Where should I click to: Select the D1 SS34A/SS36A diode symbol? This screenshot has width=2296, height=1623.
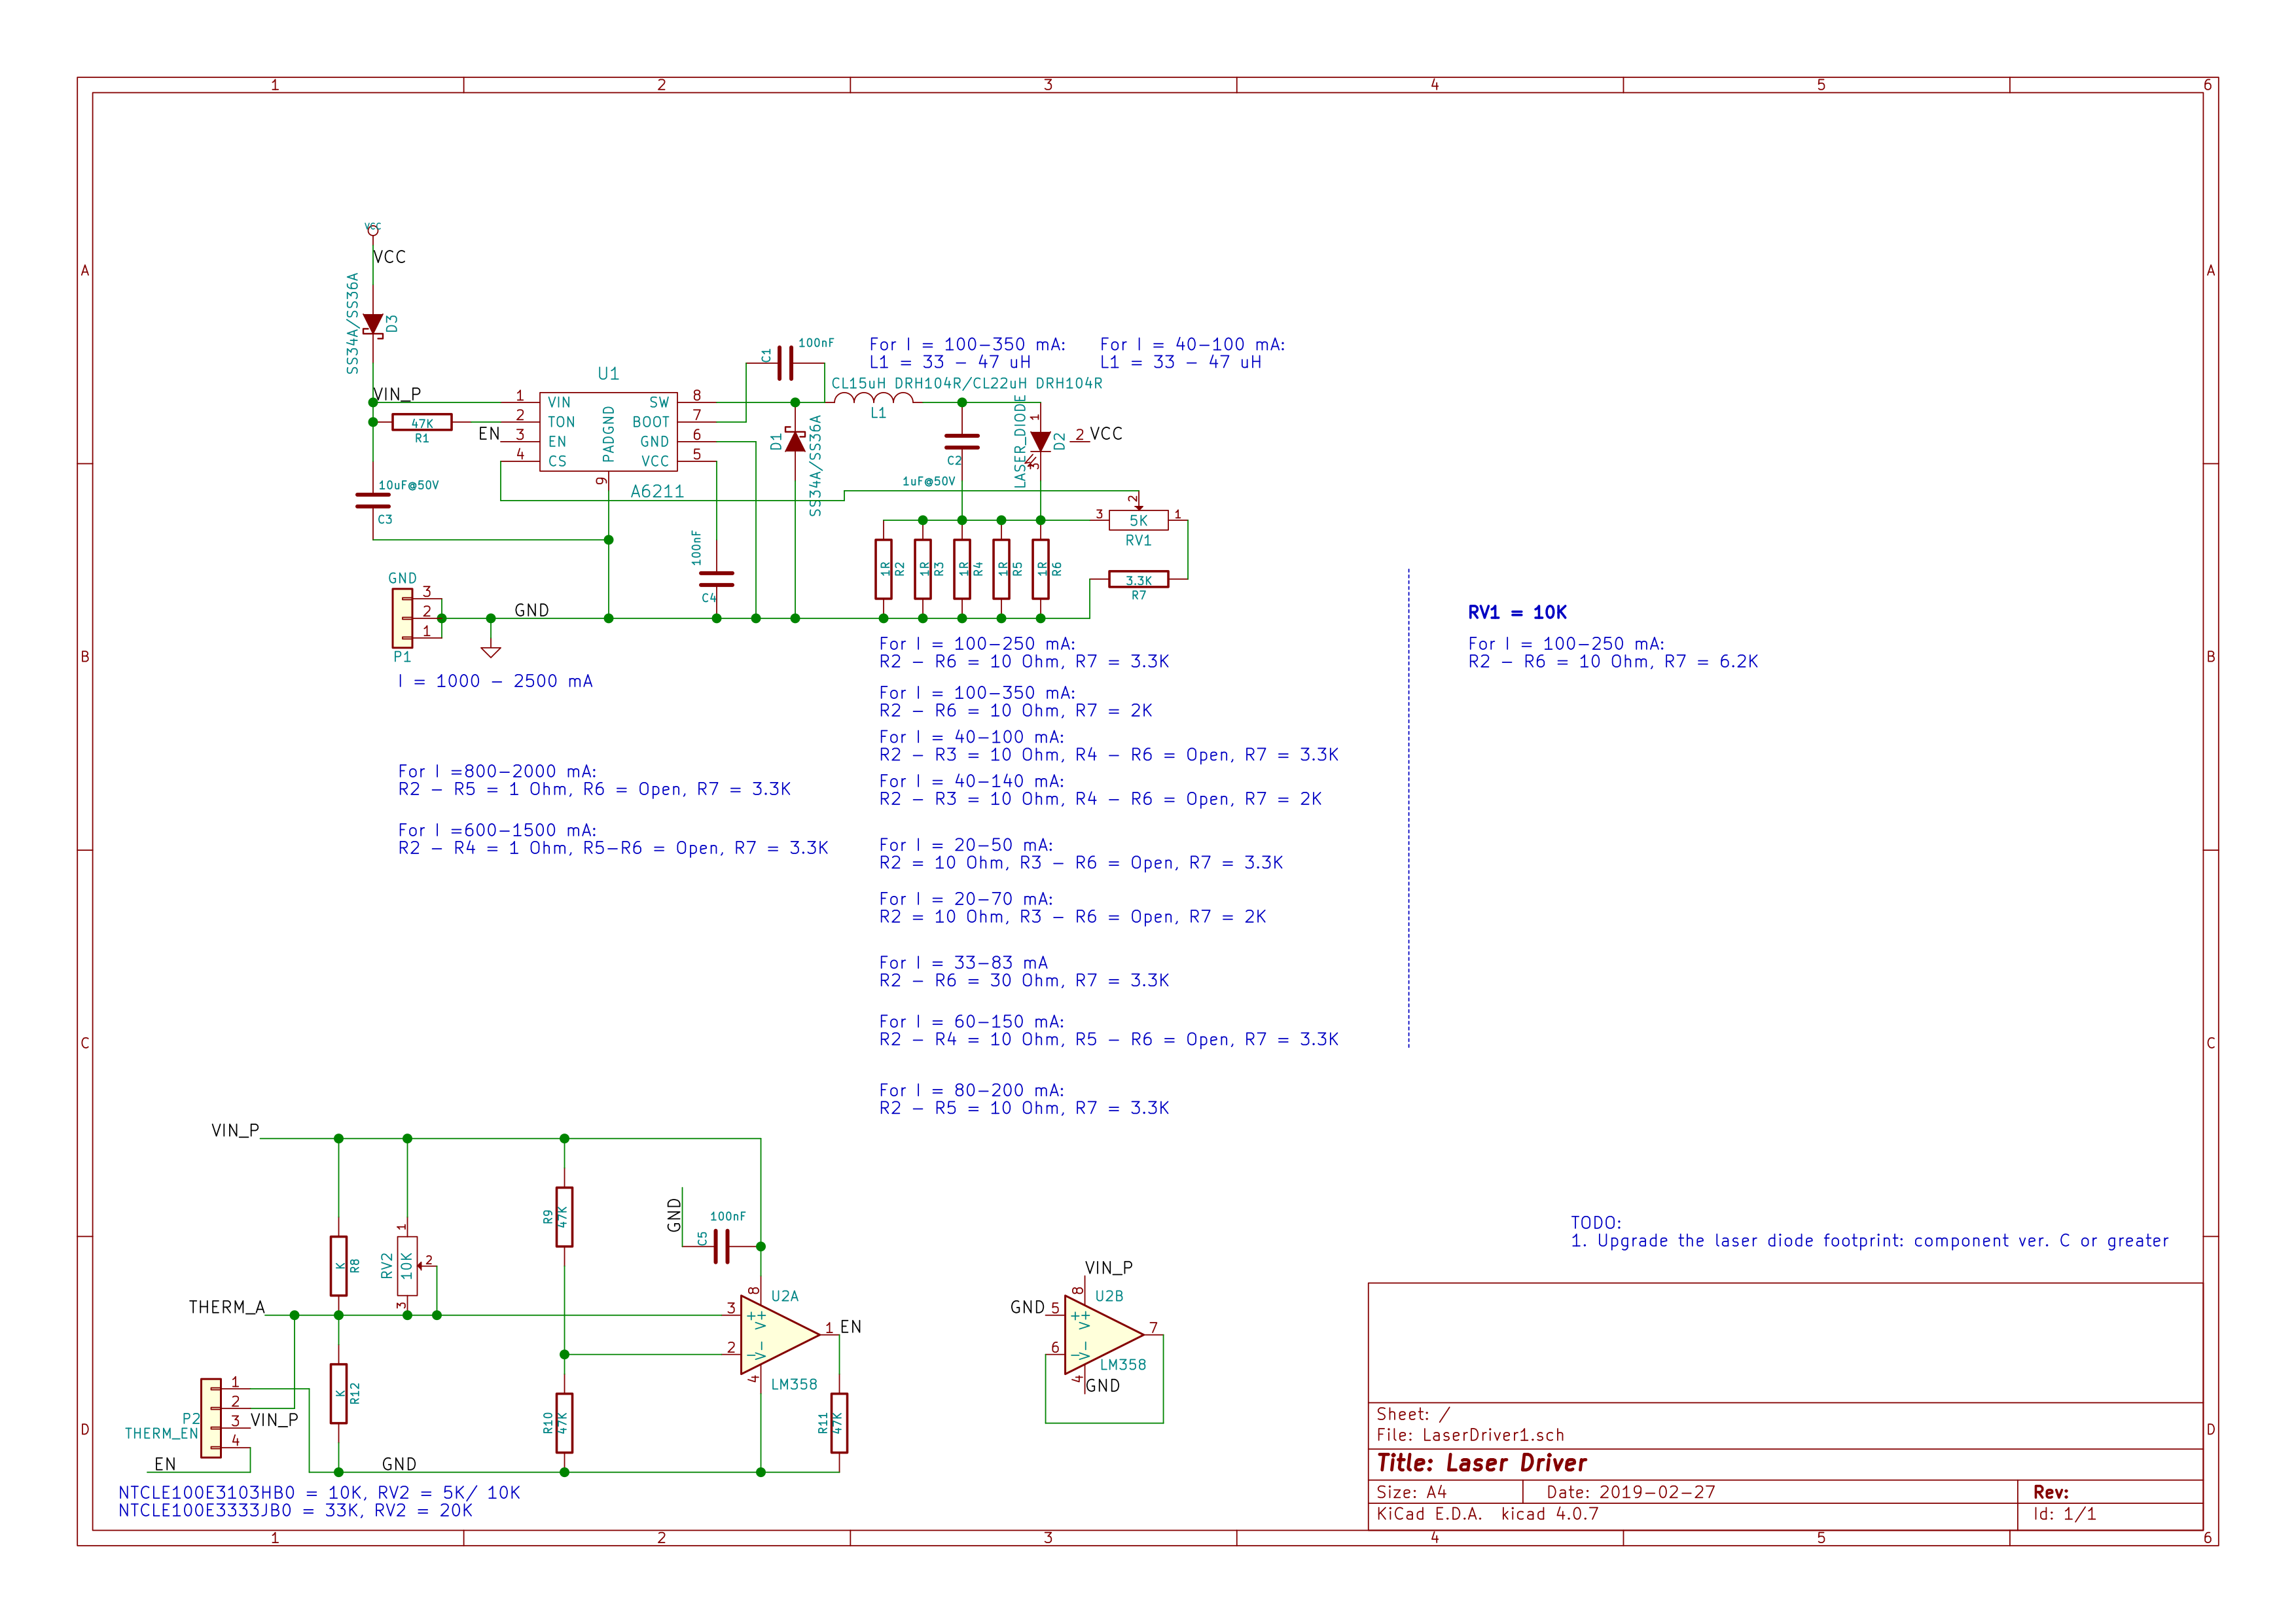pos(795,440)
